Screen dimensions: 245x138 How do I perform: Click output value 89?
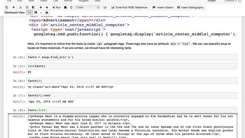(x=29, y=72)
